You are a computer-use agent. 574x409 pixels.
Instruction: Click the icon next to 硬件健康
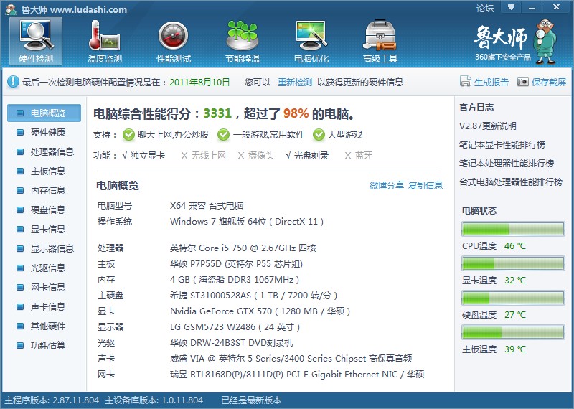click(20, 132)
